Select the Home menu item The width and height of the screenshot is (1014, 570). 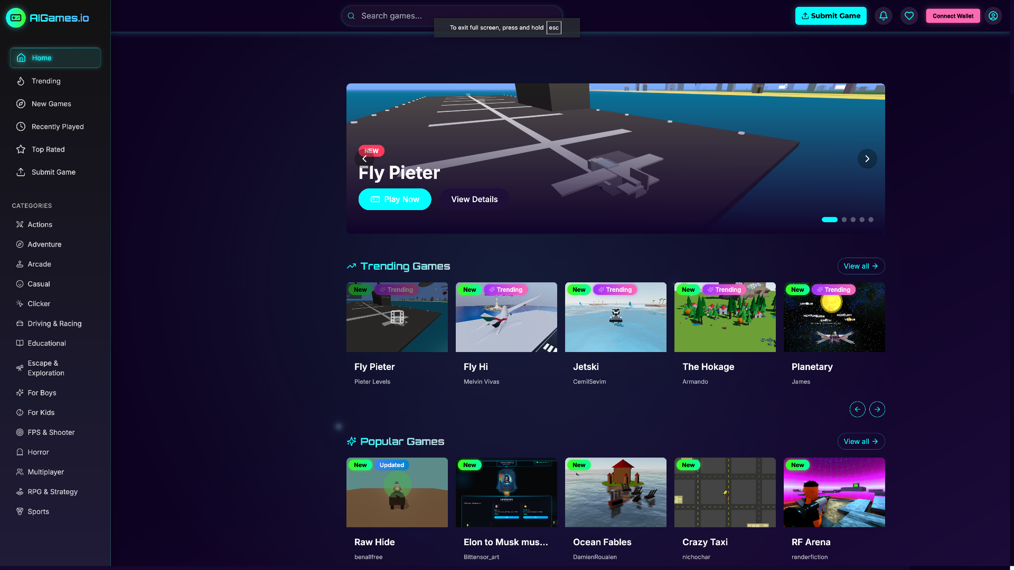(x=55, y=58)
